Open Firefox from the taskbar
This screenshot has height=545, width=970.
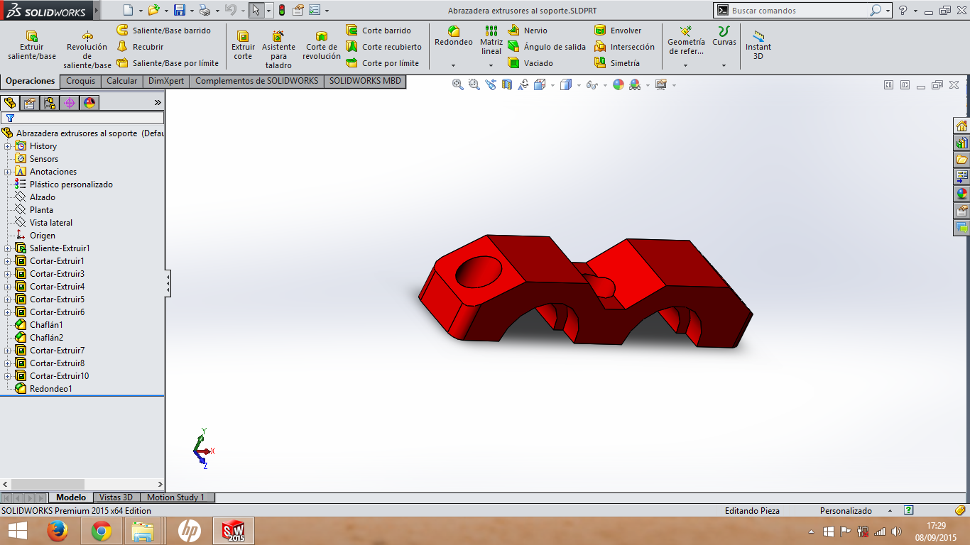point(57,531)
